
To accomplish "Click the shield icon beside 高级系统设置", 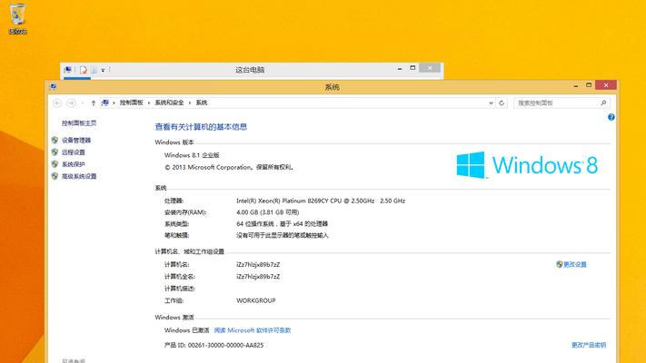I will [x=55, y=176].
